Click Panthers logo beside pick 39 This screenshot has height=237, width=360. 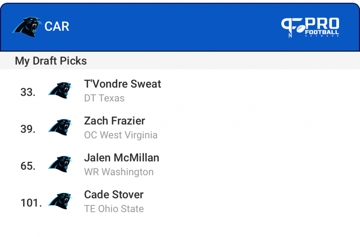pyautogui.click(x=60, y=127)
